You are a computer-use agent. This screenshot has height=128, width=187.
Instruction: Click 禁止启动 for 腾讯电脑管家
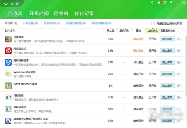(x=167, y=62)
